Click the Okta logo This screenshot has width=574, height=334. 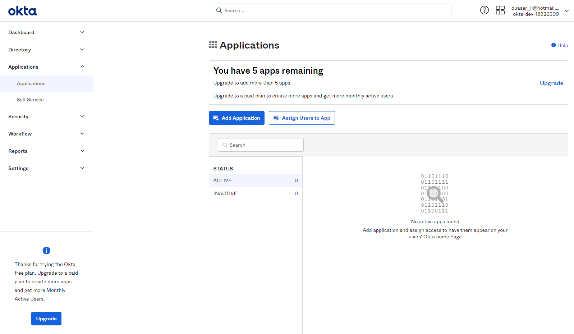(x=23, y=11)
